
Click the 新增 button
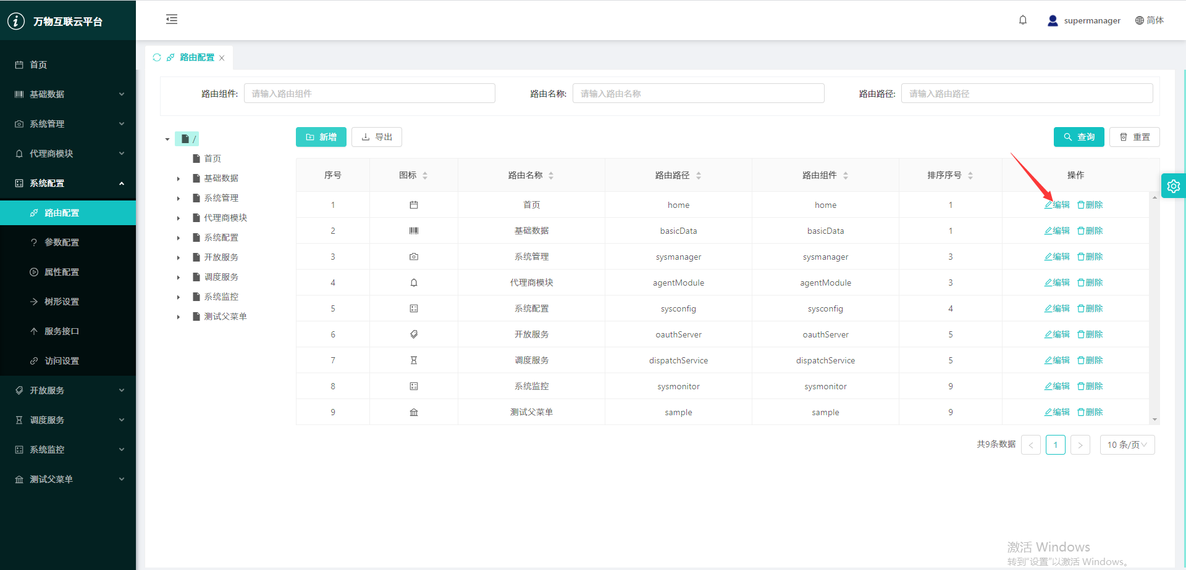321,137
